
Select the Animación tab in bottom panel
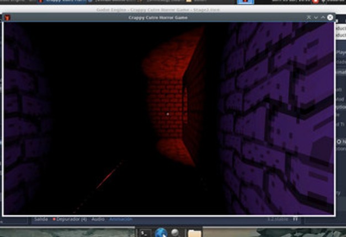(121, 219)
